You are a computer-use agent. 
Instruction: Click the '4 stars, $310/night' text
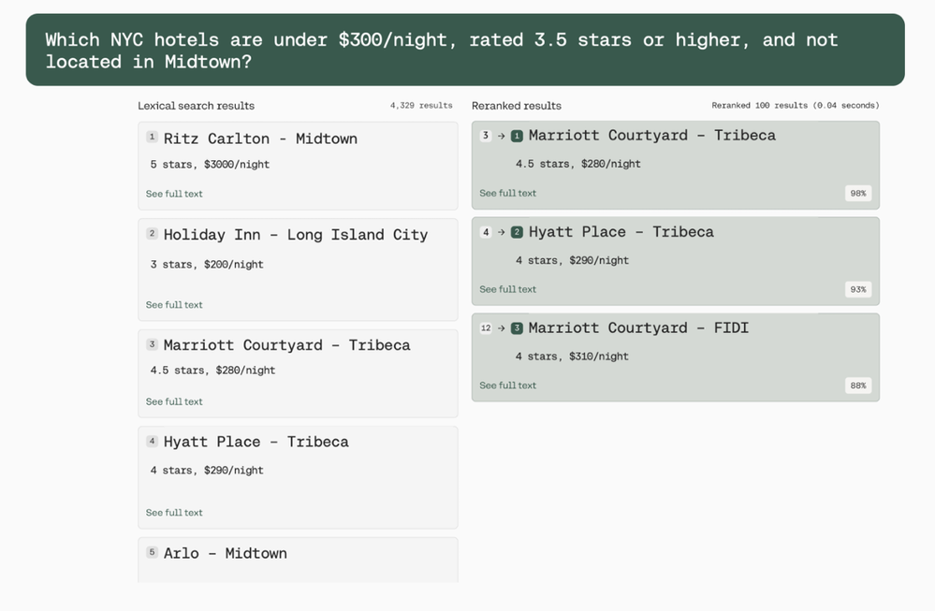pos(572,356)
